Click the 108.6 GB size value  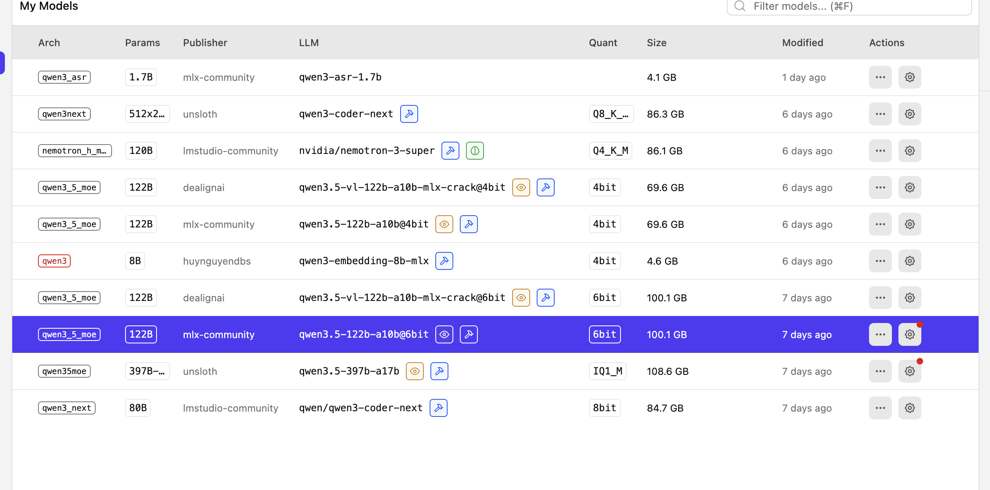(x=667, y=371)
